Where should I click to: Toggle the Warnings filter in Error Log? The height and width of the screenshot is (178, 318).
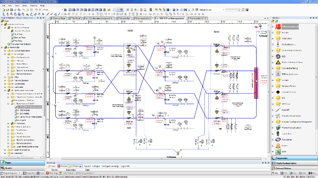(75, 167)
